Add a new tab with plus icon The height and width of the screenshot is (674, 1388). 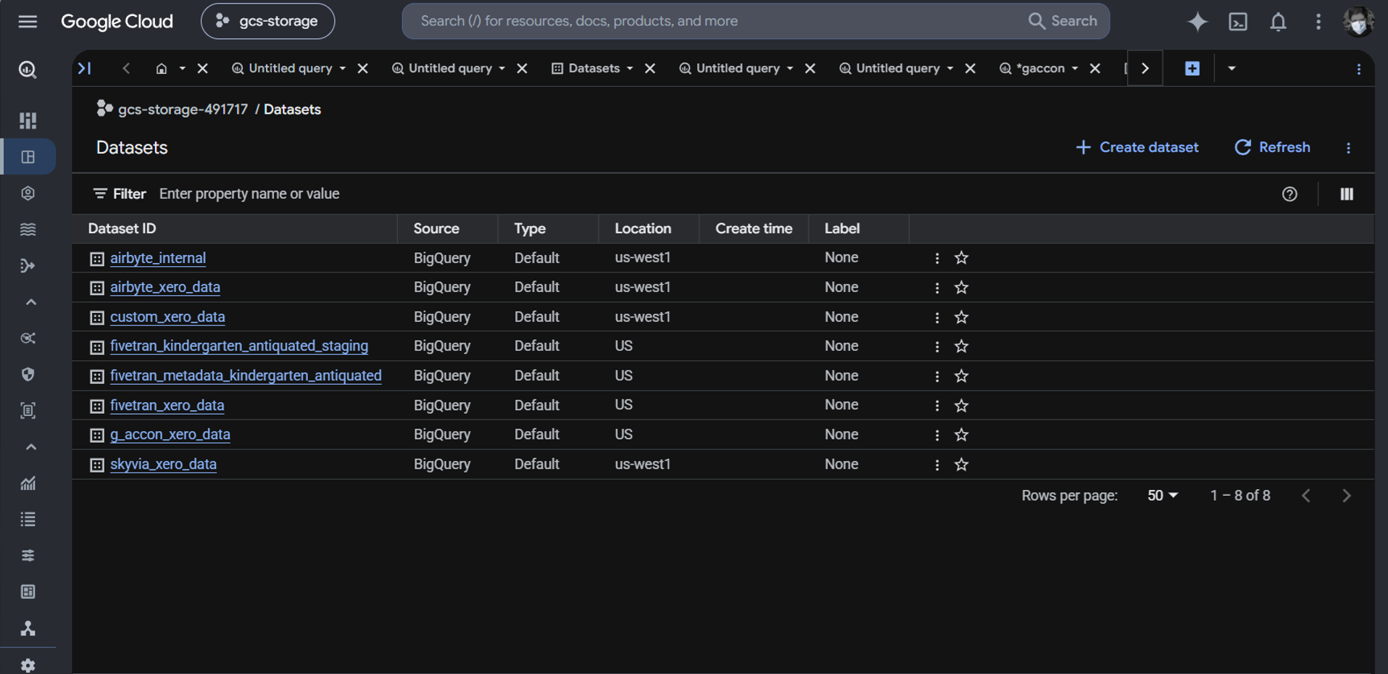1192,68
